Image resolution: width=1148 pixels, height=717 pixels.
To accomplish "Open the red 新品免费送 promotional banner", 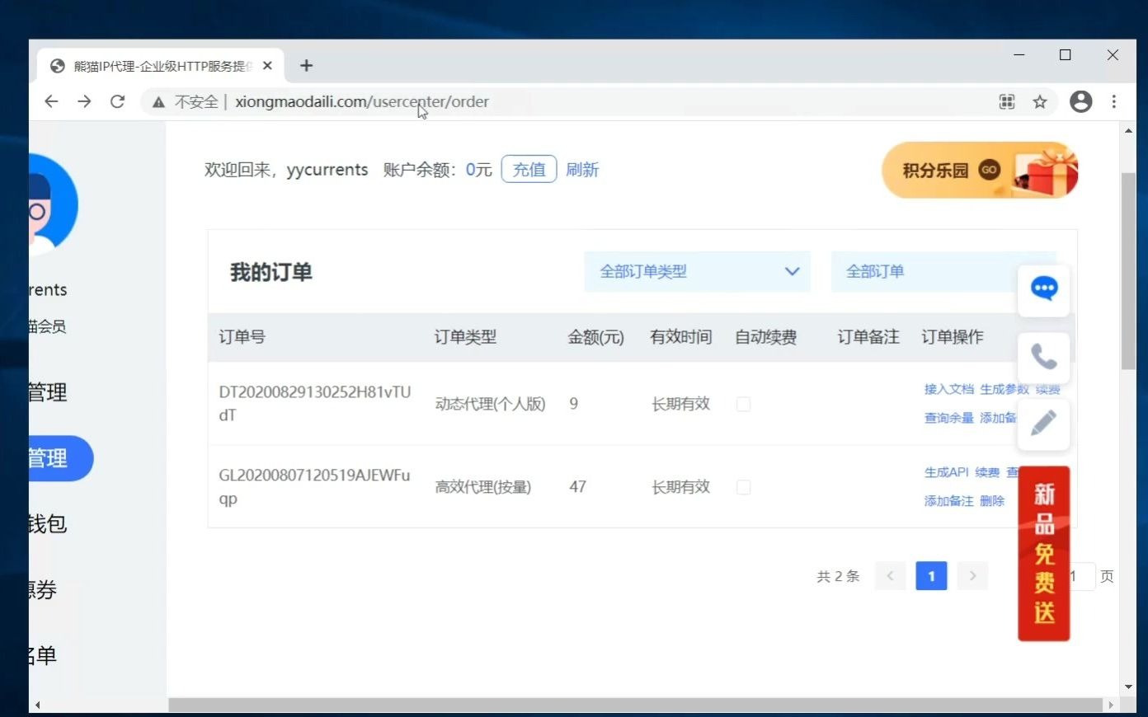I will coord(1044,553).
